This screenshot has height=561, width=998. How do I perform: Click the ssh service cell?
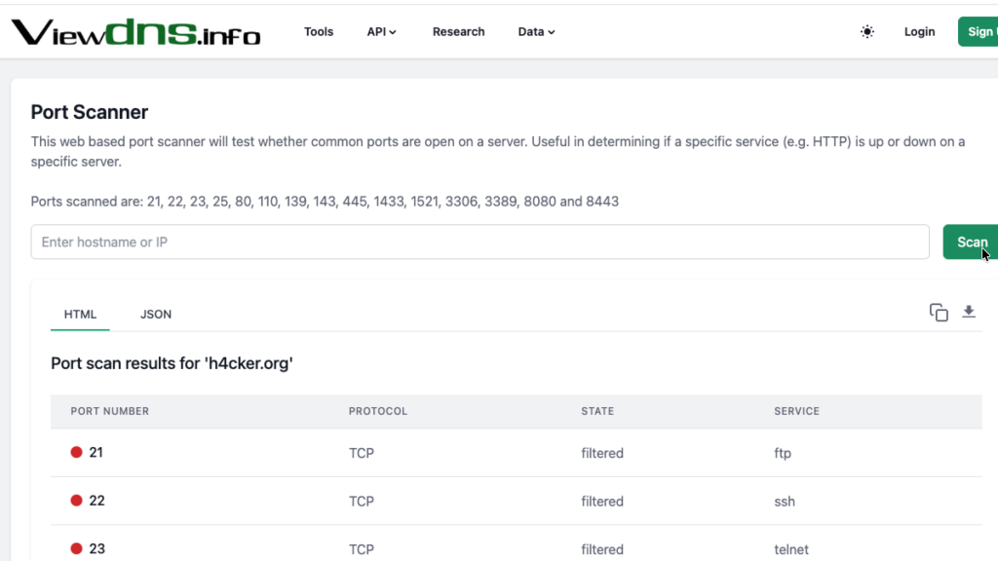(x=785, y=502)
